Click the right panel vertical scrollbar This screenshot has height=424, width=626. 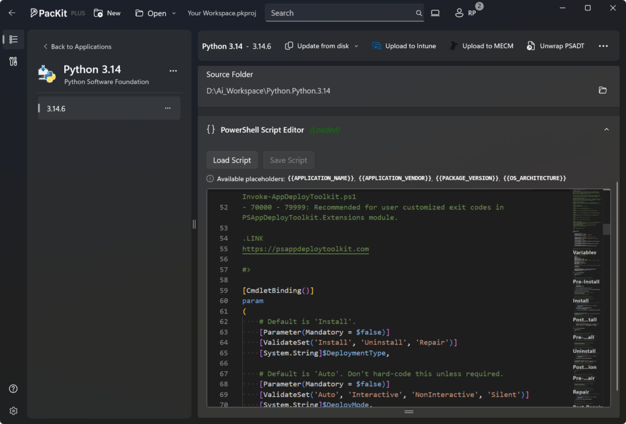pyautogui.click(x=617, y=287)
